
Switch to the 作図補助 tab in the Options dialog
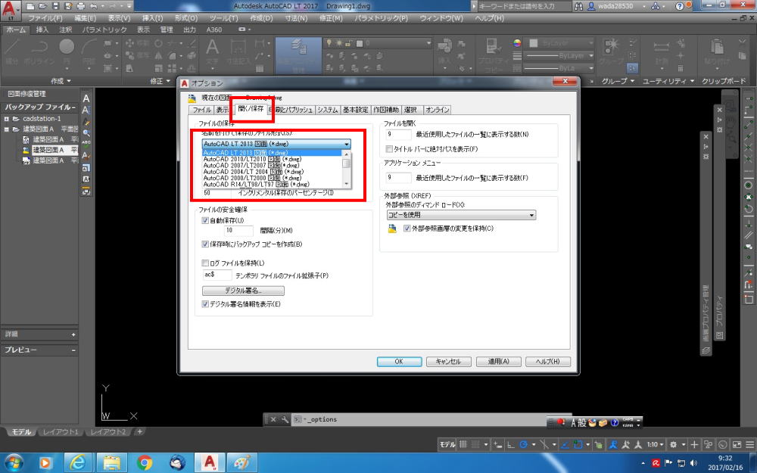pyautogui.click(x=386, y=110)
